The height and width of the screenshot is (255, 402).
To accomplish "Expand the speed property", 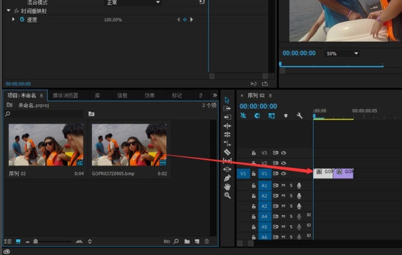I will 13,19.
